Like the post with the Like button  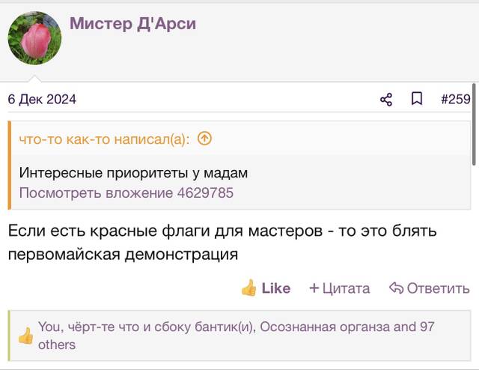266,288
